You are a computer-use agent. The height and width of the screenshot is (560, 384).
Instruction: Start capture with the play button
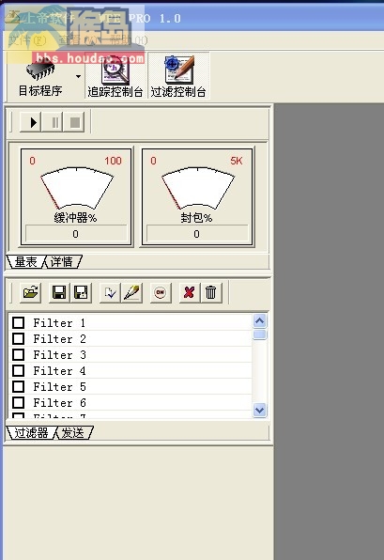(x=31, y=122)
